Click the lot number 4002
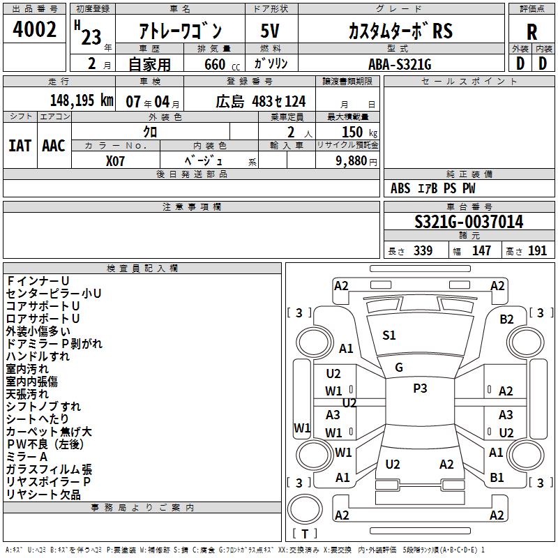 point(34,29)
